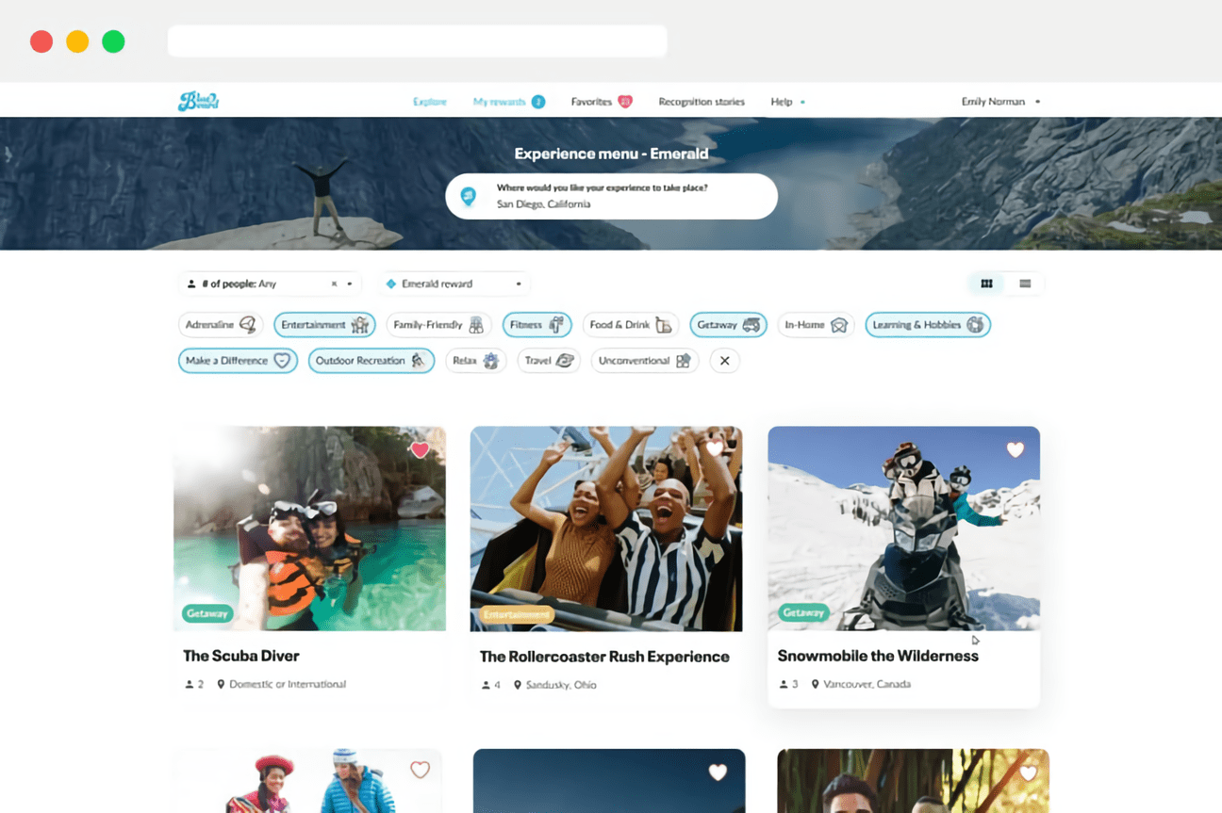Image resolution: width=1222 pixels, height=813 pixels.
Task: Open the Emily Norman account menu
Action: coord(1000,102)
